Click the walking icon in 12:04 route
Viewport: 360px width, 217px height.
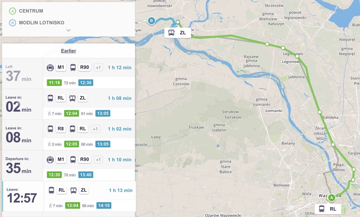[x=49, y=113]
